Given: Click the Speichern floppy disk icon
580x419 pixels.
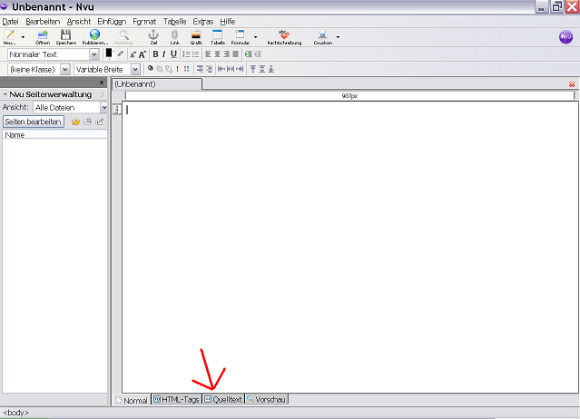Looking at the screenshot, I should (x=65, y=36).
